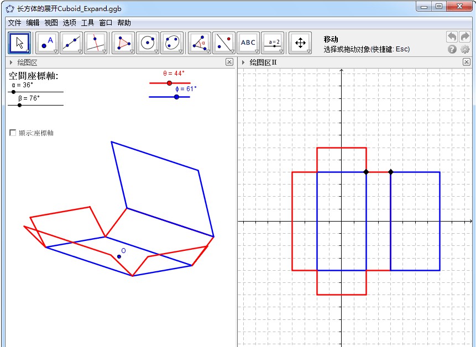Open the settings gear icon
The image size is (476, 347).
click(465, 49)
